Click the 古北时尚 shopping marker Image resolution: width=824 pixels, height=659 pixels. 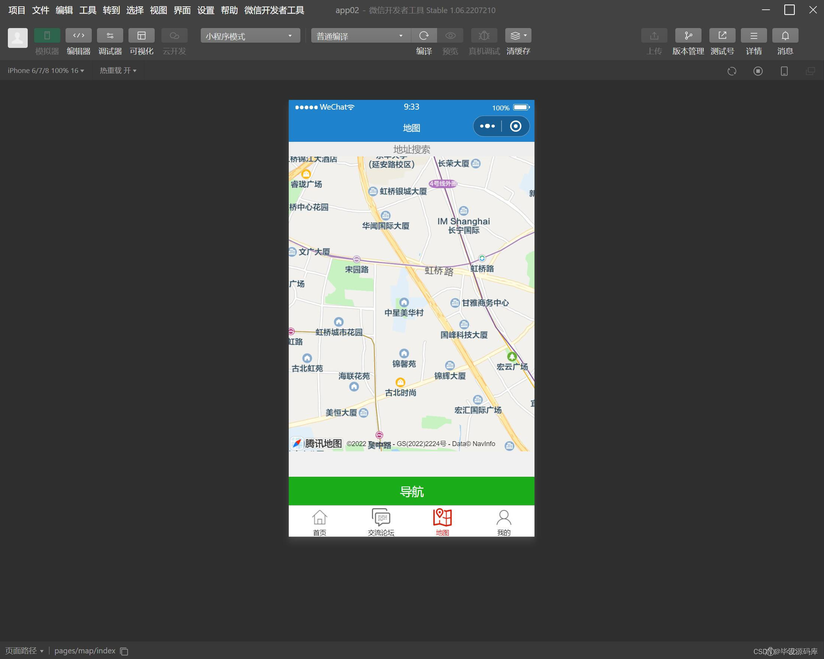400,382
